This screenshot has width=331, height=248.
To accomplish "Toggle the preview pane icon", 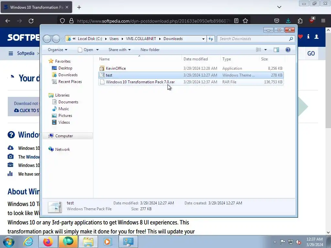I will 276,50.
